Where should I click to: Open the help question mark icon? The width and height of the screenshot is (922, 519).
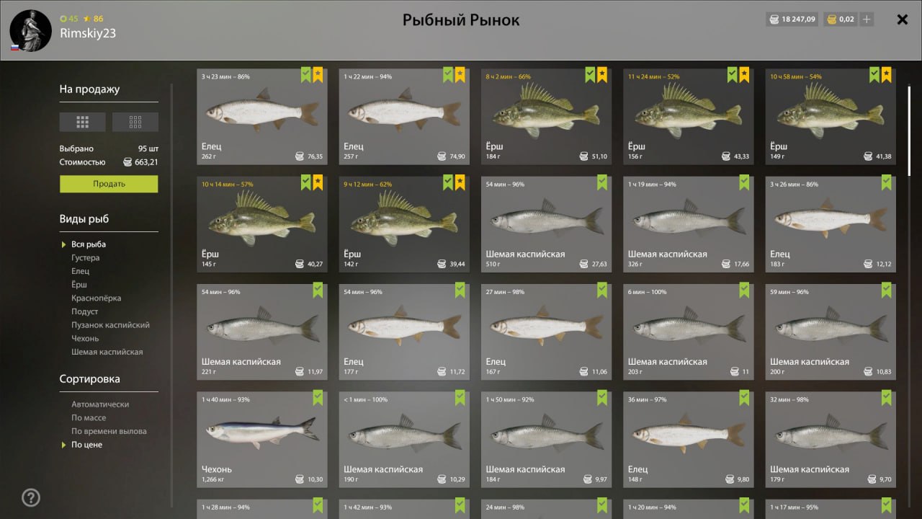click(x=31, y=497)
